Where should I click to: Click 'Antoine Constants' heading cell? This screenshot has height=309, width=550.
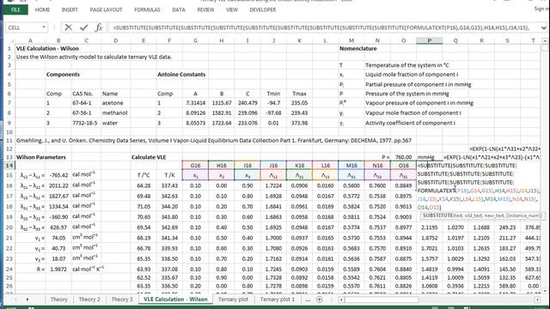click(181, 75)
